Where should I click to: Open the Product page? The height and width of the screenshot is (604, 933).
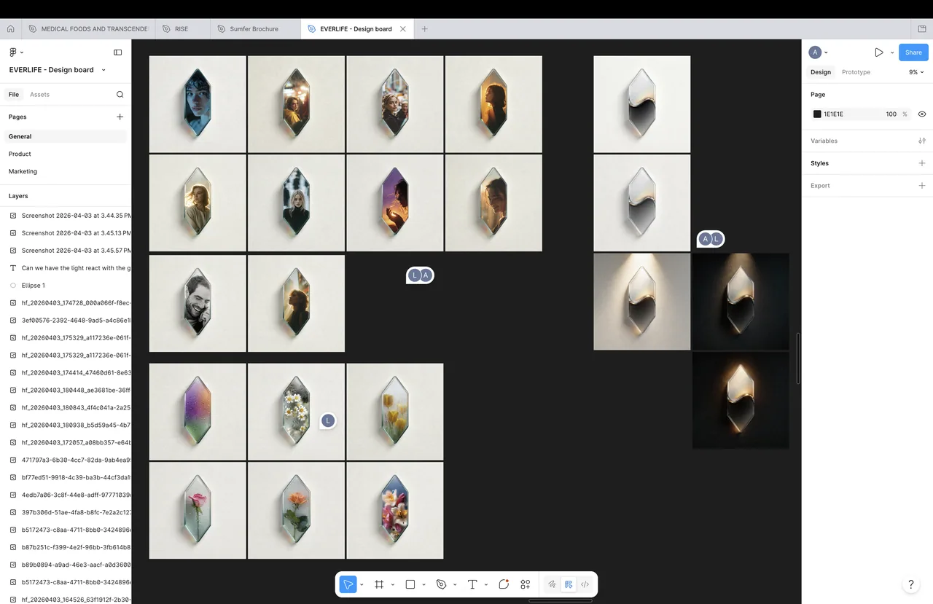(x=20, y=154)
